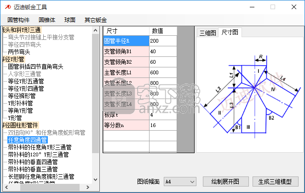Select tree item 等径裤形管

22,96
